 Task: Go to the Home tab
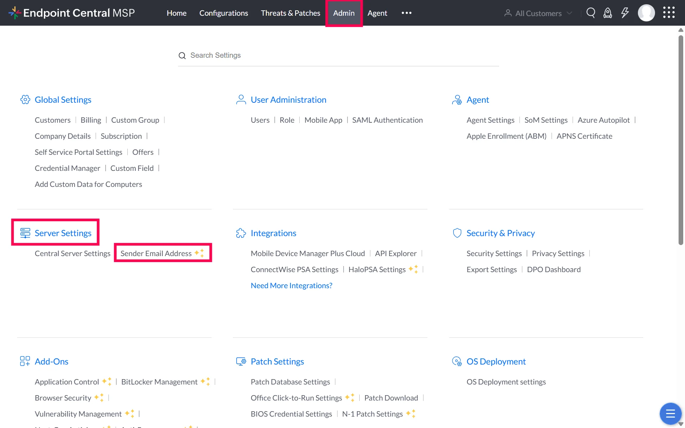click(177, 13)
